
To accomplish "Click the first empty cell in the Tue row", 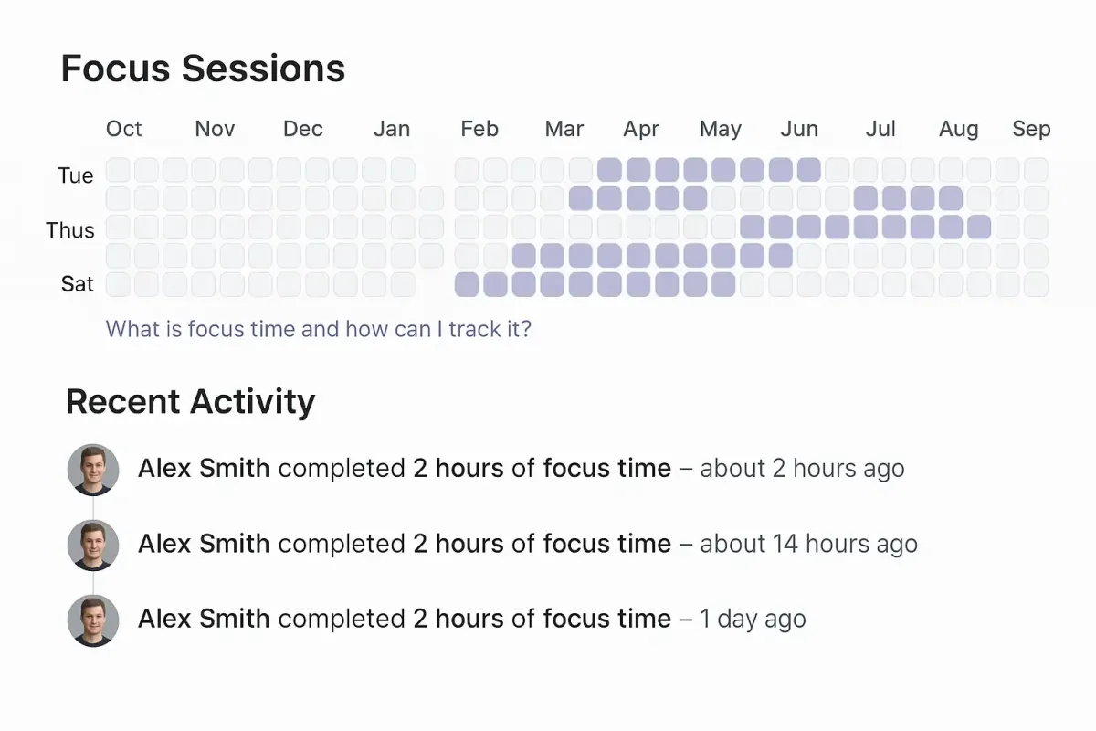I will [x=118, y=170].
